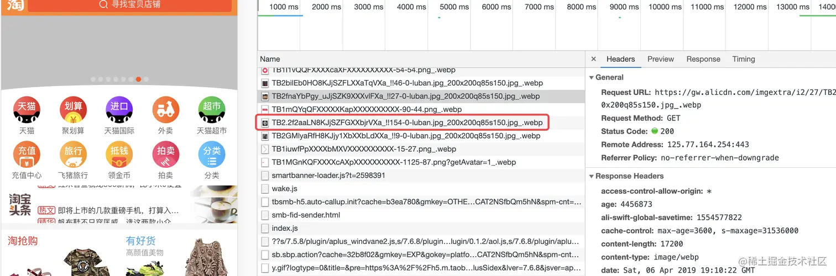Close the request details panel

click(593, 59)
